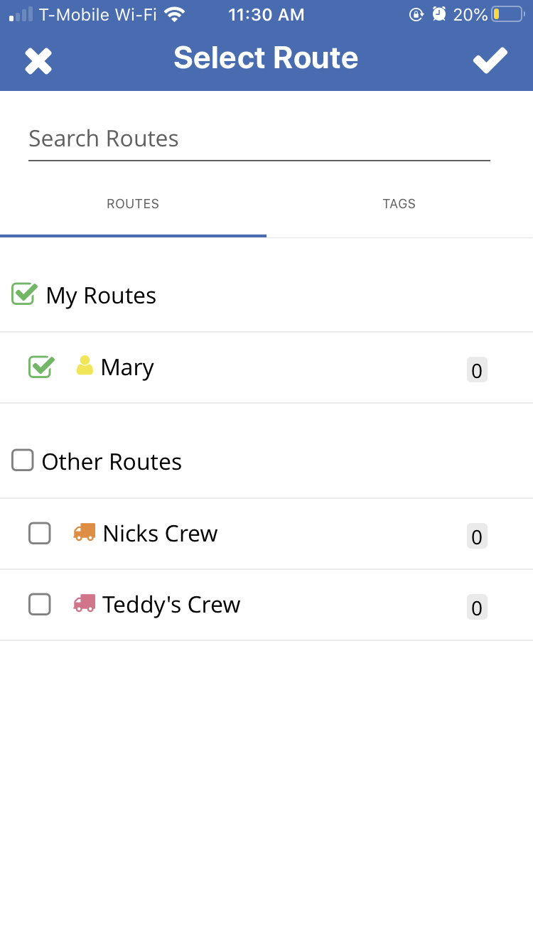Uncheck the My Routes checkbox
The height and width of the screenshot is (948, 533).
coord(23,294)
